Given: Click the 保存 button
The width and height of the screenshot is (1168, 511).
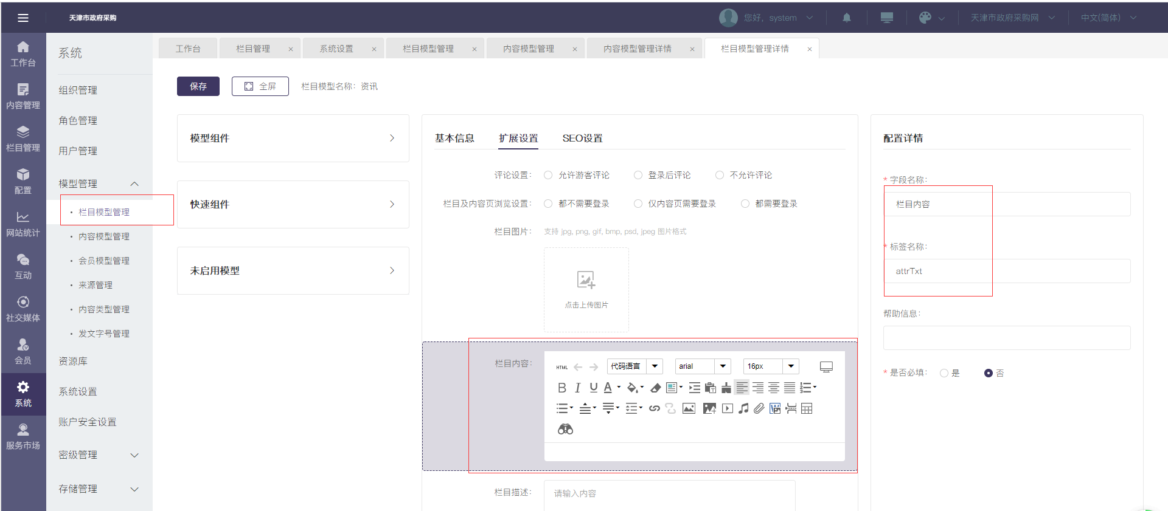Looking at the screenshot, I should tap(198, 86).
